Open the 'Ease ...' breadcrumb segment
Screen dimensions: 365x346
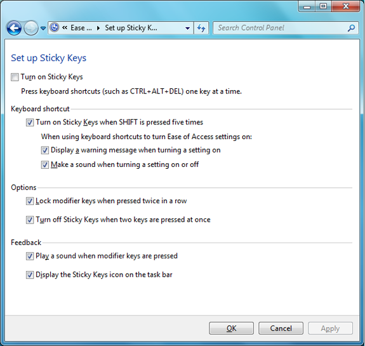(81, 28)
